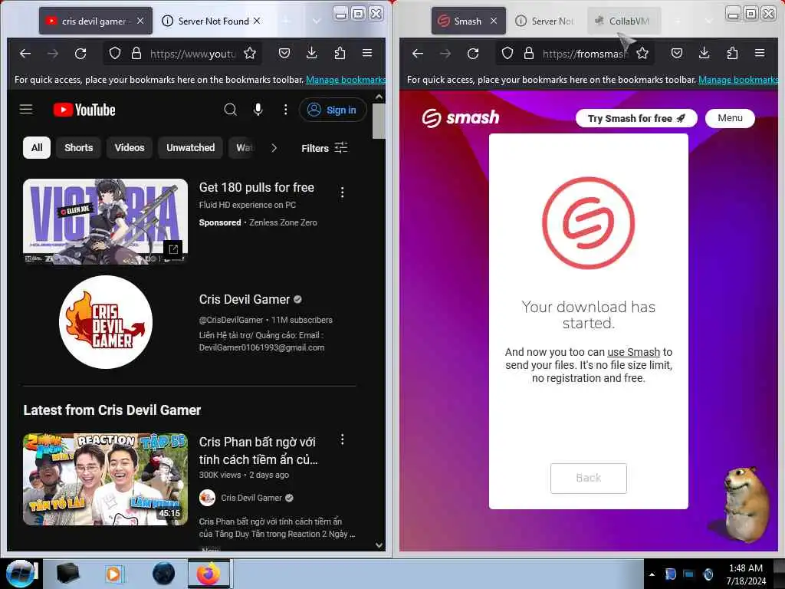This screenshot has height=589, width=785.
Task: Go back in the Smash browser window
Action: (x=418, y=53)
